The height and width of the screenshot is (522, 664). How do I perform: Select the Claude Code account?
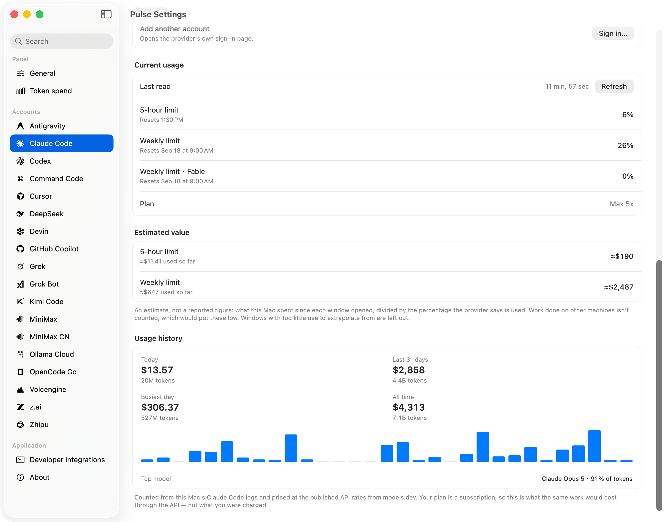click(x=62, y=143)
